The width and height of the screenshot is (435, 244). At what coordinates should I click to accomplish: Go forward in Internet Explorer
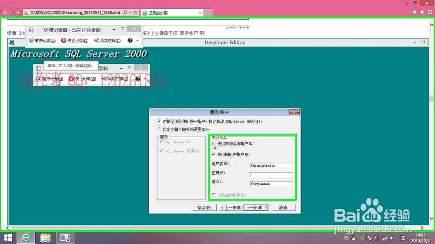tap(17, 13)
